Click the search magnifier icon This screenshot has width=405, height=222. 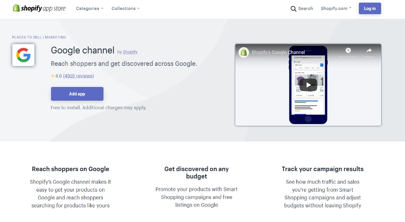(294, 8)
